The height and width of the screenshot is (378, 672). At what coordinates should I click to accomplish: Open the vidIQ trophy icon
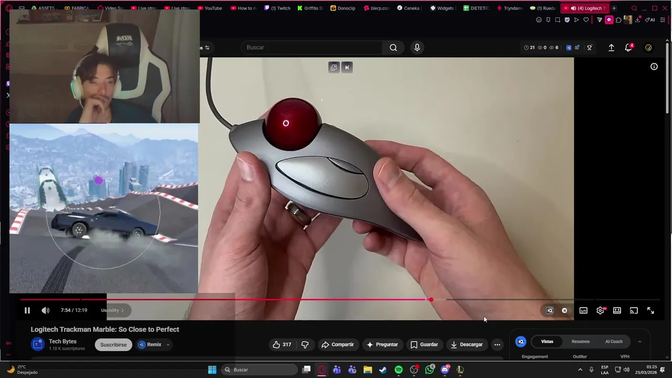[x=590, y=47]
